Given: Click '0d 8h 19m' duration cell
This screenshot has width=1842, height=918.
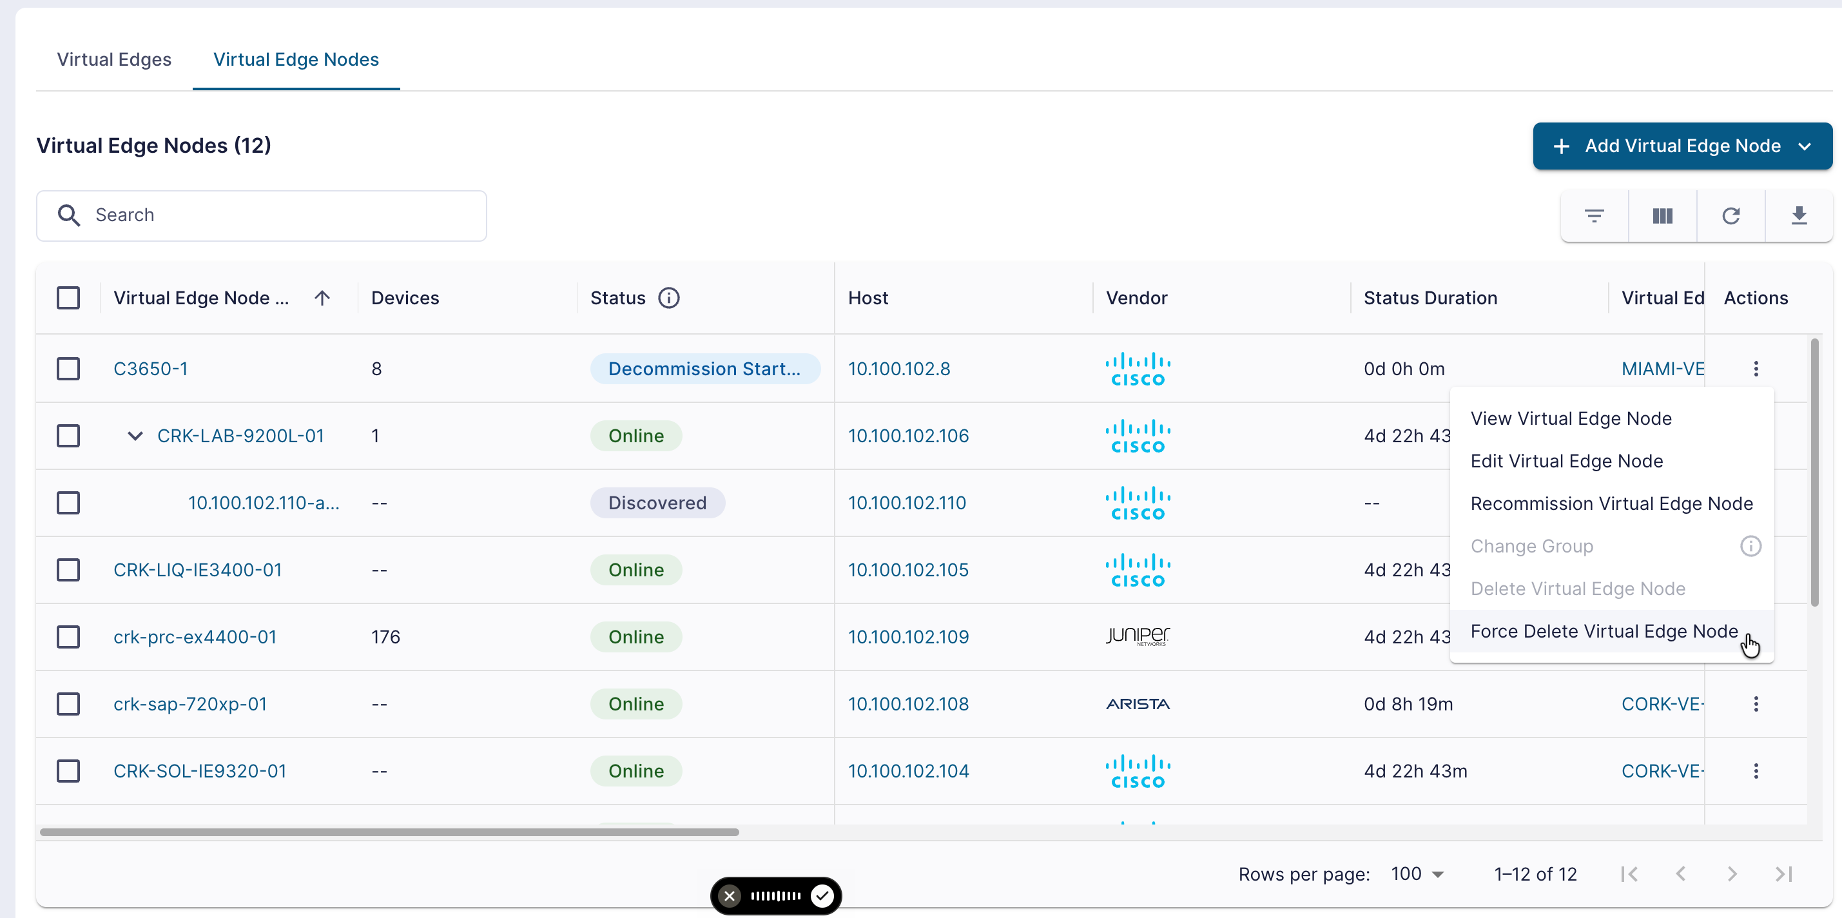Looking at the screenshot, I should (1408, 704).
